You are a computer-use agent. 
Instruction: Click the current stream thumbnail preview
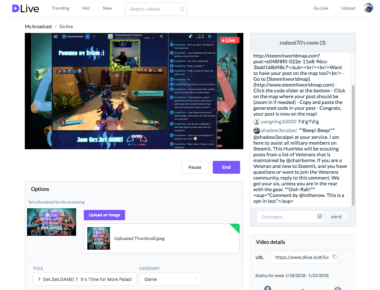(x=52, y=222)
